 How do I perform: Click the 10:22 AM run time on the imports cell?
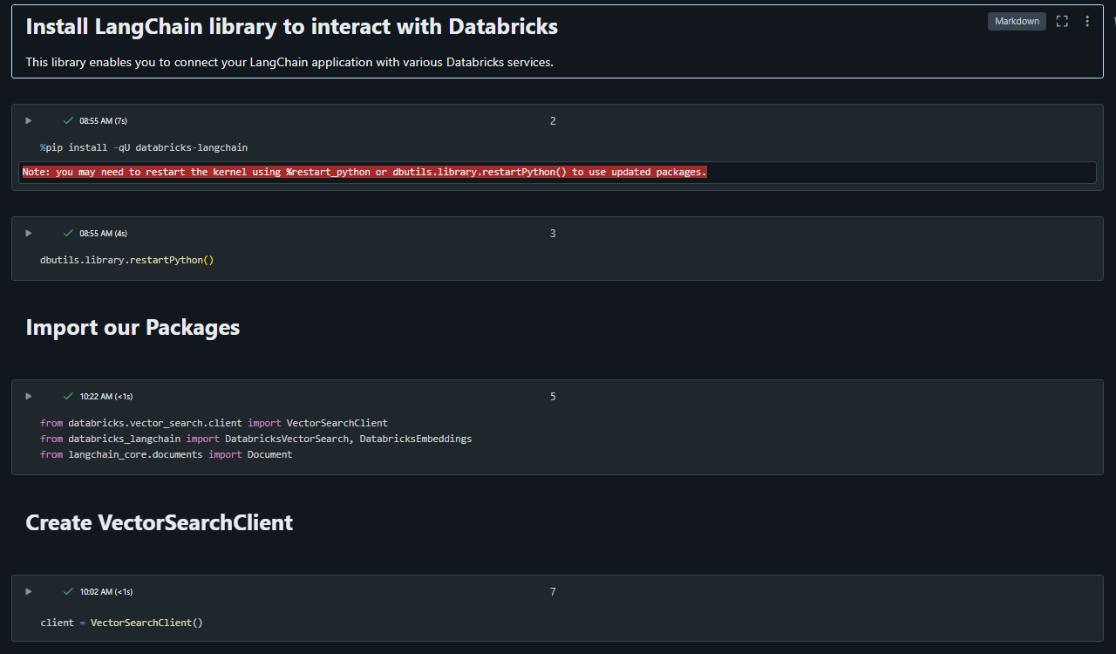click(106, 397)
